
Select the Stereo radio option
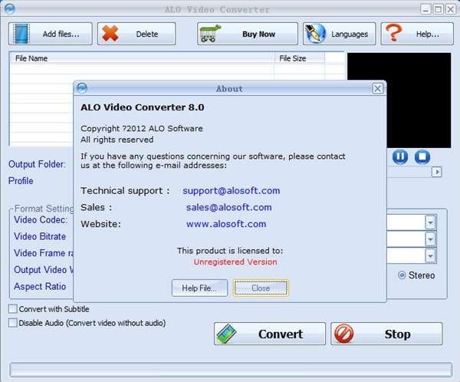[x=402, y=275]
